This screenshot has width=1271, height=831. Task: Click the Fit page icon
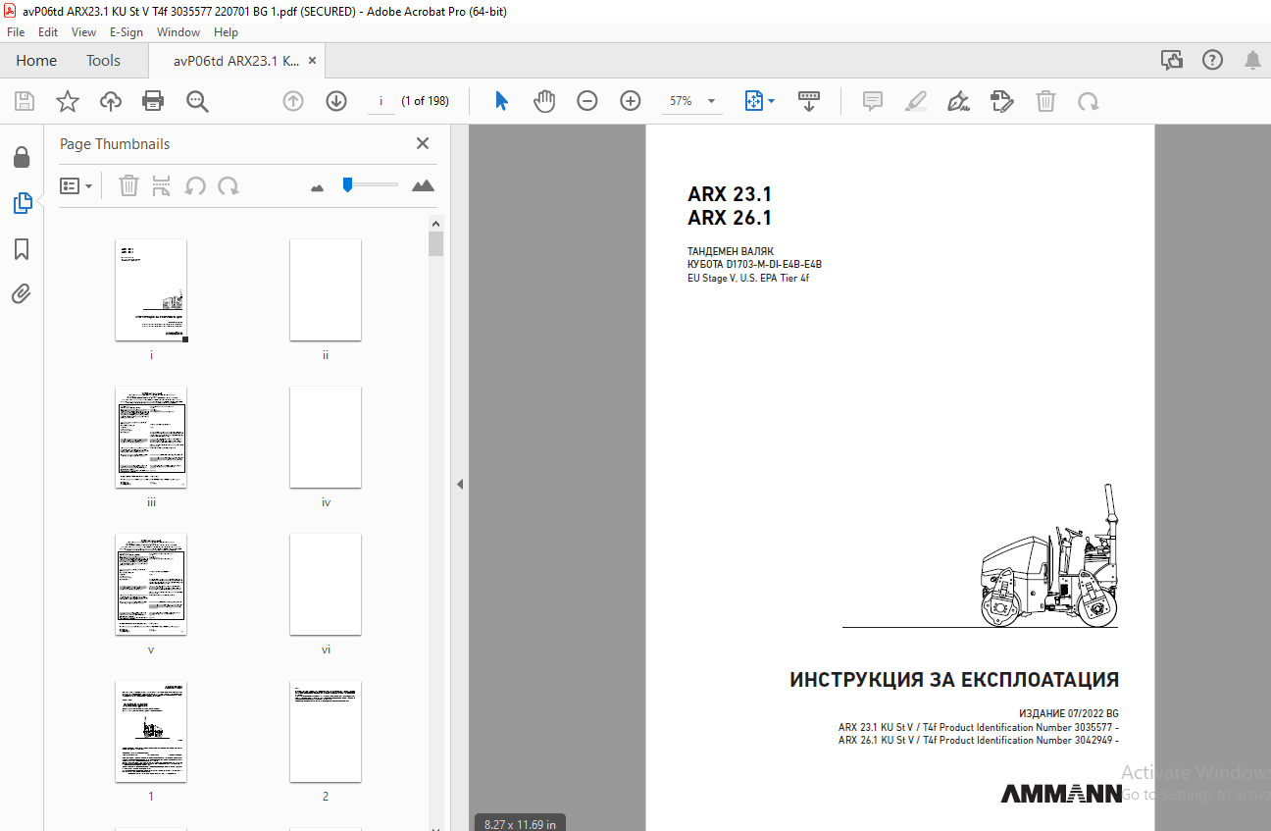[x=753, y=101]
